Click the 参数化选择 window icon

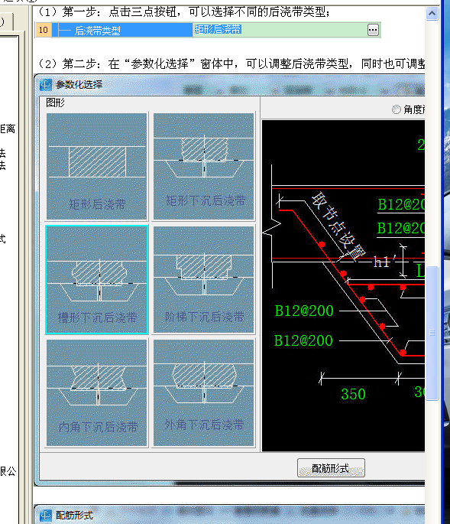click(x=45, y=85)
